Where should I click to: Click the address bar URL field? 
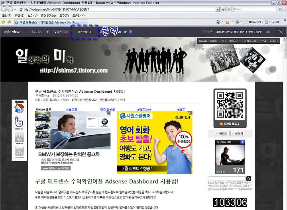[x=117, y=9]
